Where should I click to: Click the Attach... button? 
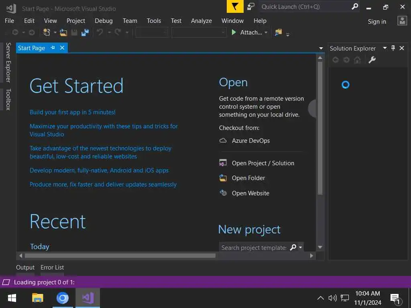(x=251, y=32)
